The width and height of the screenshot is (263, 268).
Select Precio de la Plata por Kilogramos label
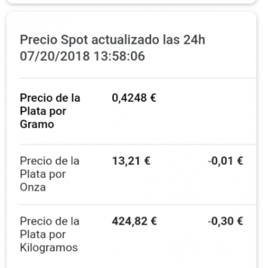click(49, 234)
